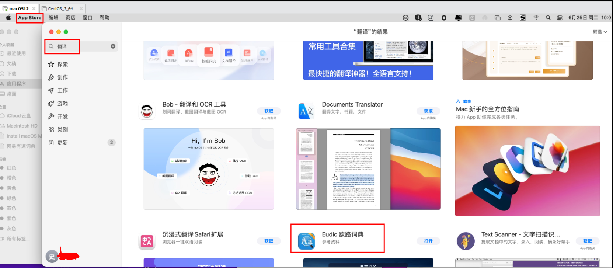
Task: Click Spotlight search icon in menu bar
Action: (548, 18)
